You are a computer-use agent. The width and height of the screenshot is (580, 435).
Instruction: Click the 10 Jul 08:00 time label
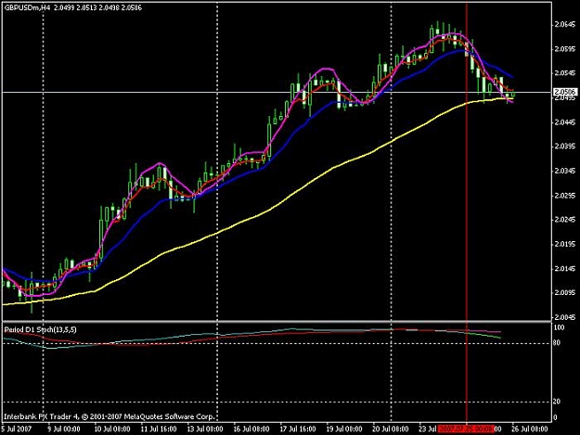111,429
